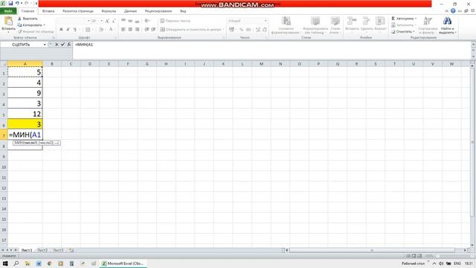Switch to the Данные ribbon tab
This screenshot has height=268, width=476.
(x=130, y=11)
